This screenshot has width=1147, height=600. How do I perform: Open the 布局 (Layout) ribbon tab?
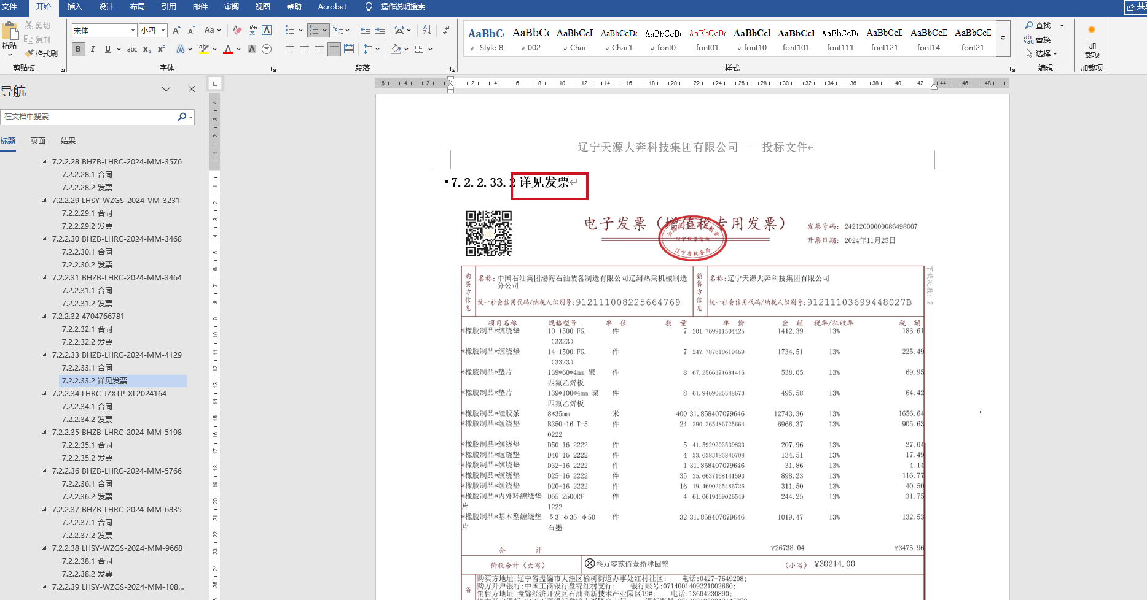click(x=137, y=7)
